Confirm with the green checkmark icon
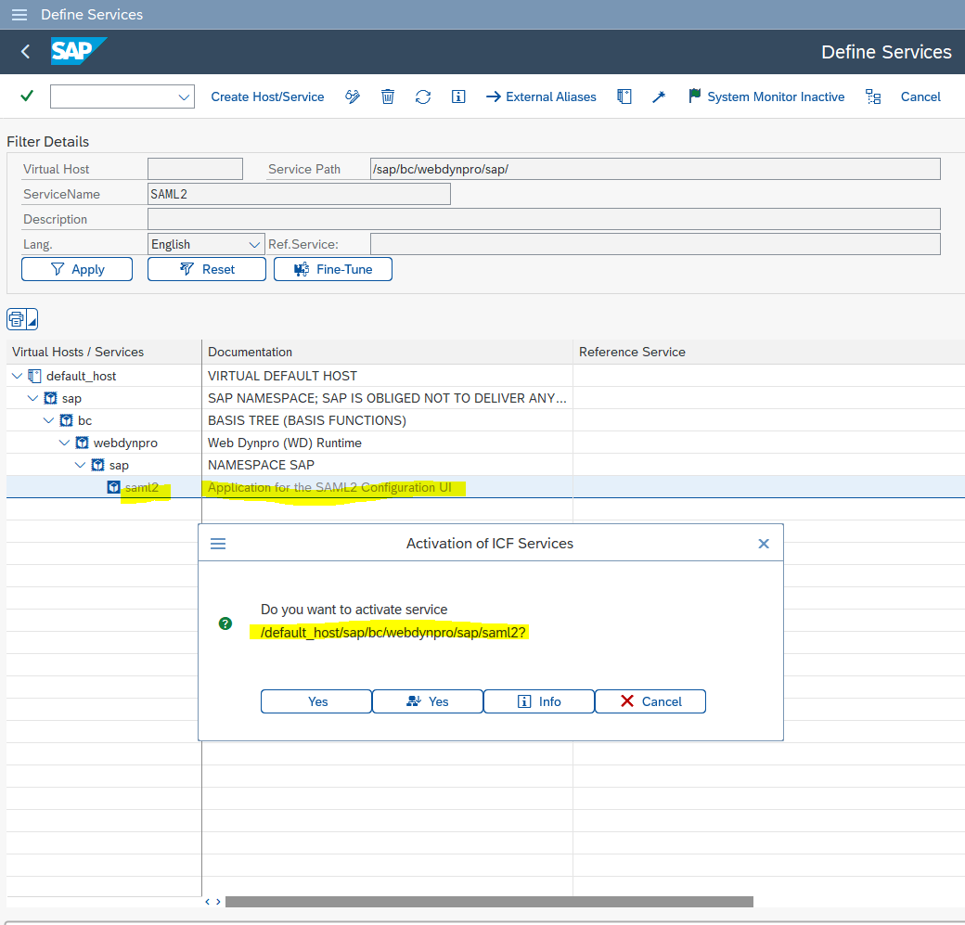This screenshot has height=925, width=965. click(27, 96)
